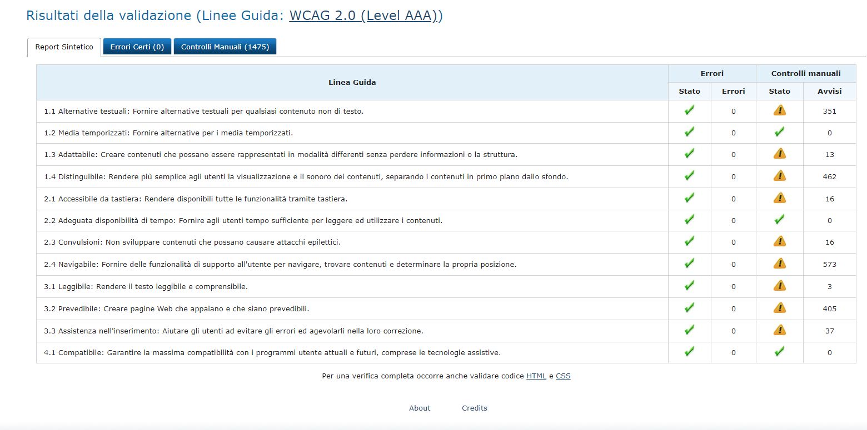867x430 pixels.
Task: Click warning icon for 1.1 Alternative testuali
Action: coord(779,110)
